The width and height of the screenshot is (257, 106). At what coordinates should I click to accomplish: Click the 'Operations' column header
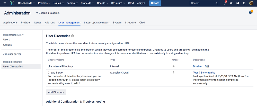199,60
